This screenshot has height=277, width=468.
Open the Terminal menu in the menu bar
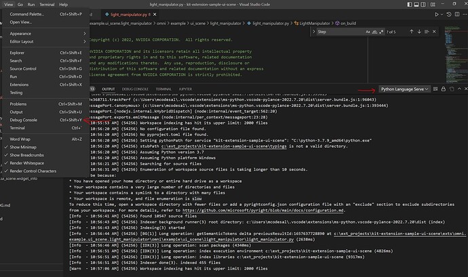pyautogui.click(x=47, y=5)
